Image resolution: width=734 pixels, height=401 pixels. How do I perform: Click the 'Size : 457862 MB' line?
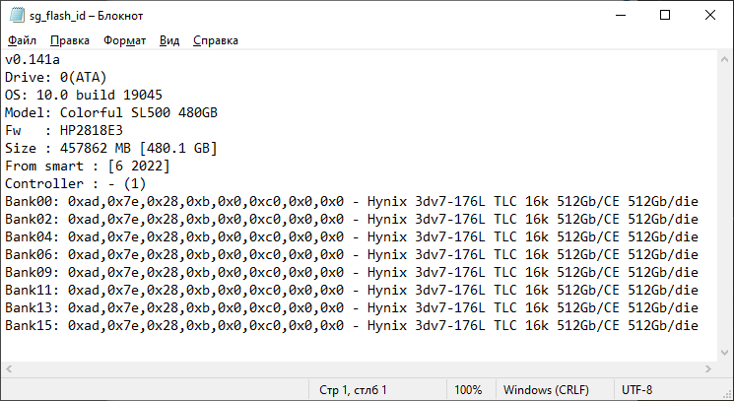111,149
